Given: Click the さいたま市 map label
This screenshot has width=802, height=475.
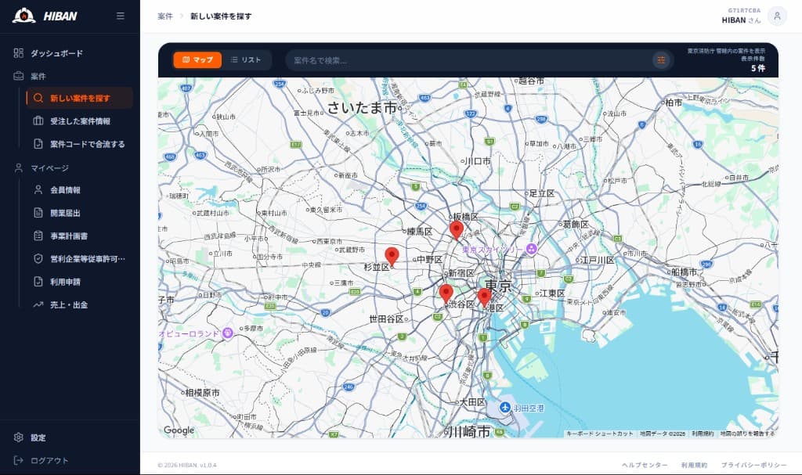Looking at the screenshot, I should pos(362,107).
